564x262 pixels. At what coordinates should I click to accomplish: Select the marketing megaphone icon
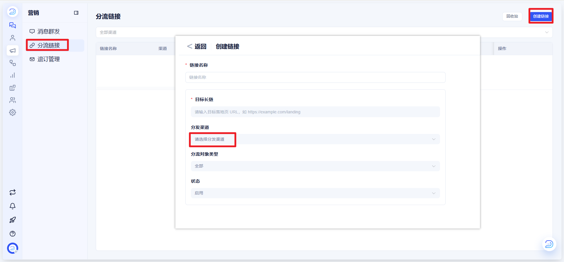[x=13, y=51]
